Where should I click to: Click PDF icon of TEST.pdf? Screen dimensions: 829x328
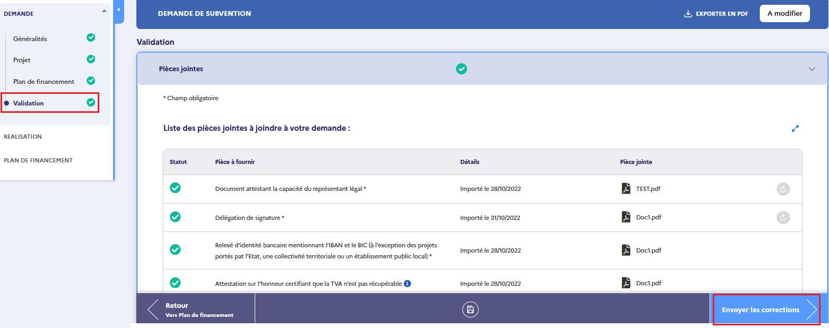[x=626, y=188]
